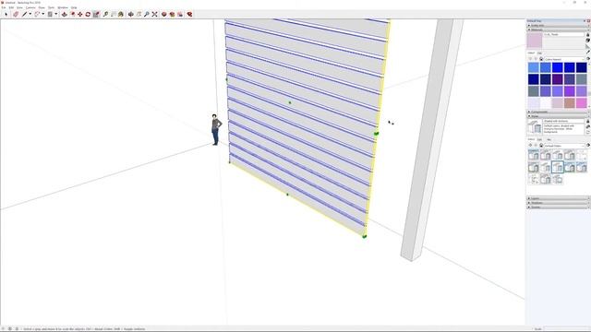The height and width of the screenshot is (332, 591).
Task: Open the Shapes tool dropdown arrow
Action: [56, 14]
